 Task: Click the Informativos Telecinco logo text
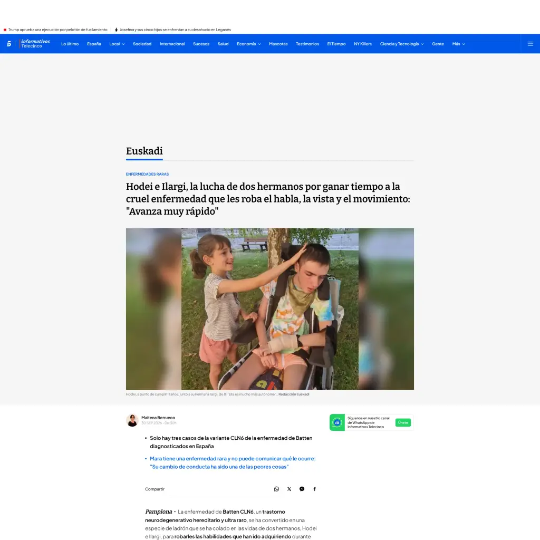[35, 44]
